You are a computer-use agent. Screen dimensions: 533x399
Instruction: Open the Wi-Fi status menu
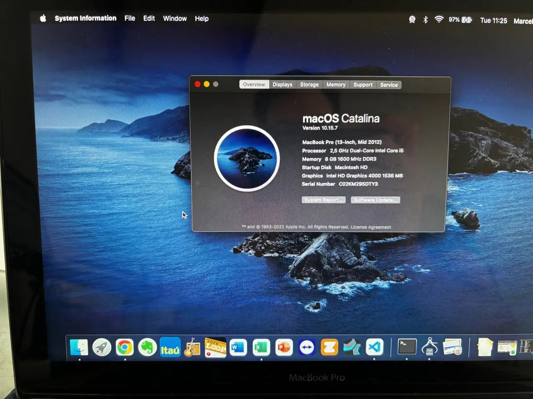[x=439, y=20]
